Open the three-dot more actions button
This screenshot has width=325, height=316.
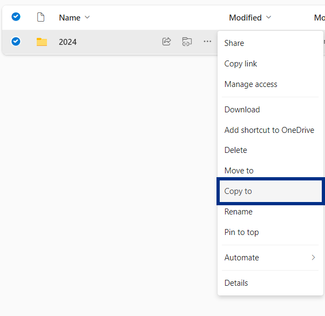207,42
